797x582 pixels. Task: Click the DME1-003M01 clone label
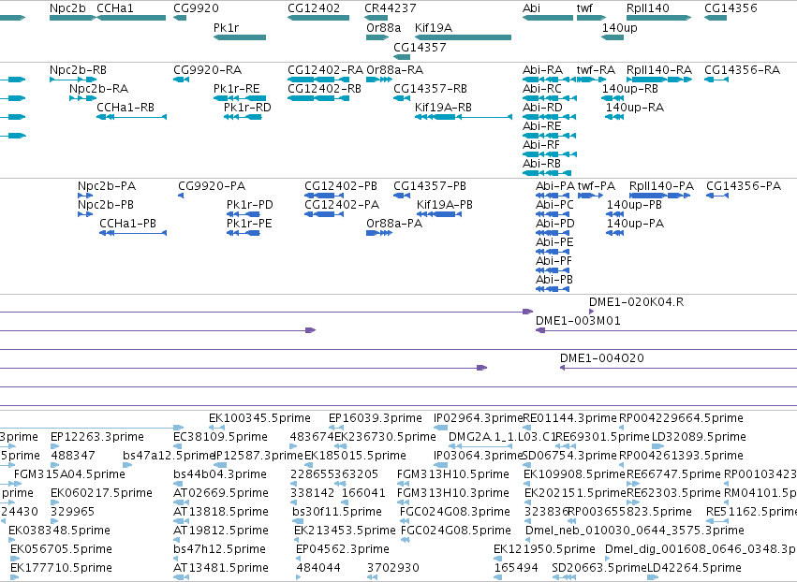579,320
